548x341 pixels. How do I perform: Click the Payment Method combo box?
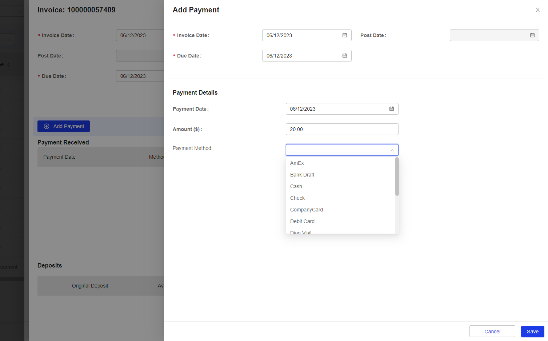tap(342, 150)
